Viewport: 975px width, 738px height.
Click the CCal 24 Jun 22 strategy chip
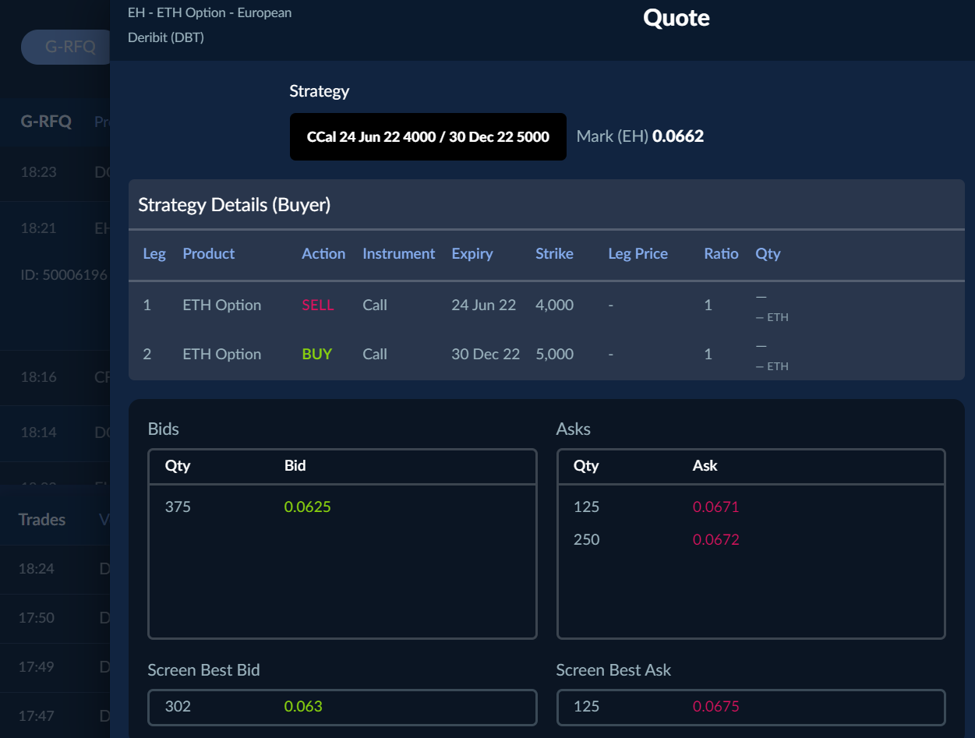point(428,137)
